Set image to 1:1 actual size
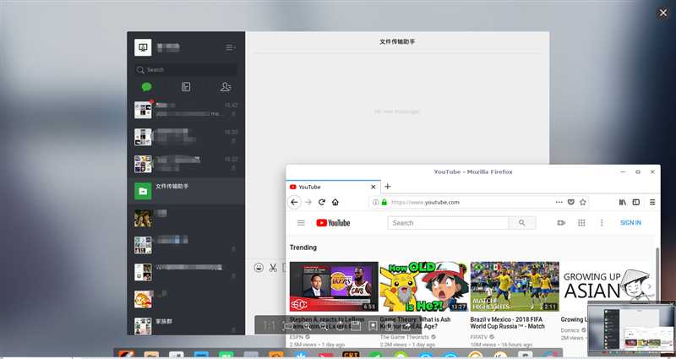676x359 pixels. 269,325
